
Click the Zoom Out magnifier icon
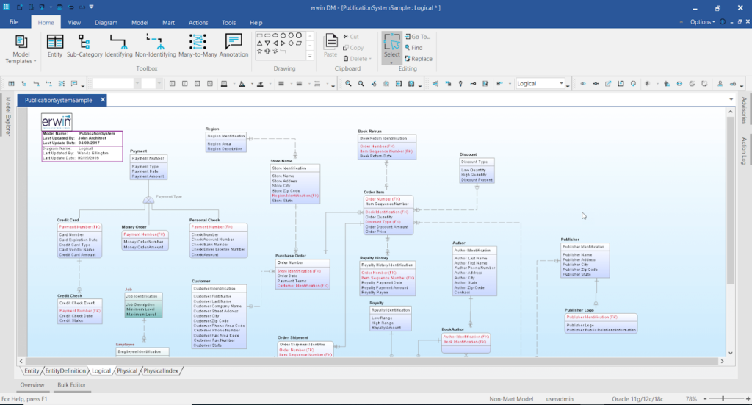pos(361,84)
